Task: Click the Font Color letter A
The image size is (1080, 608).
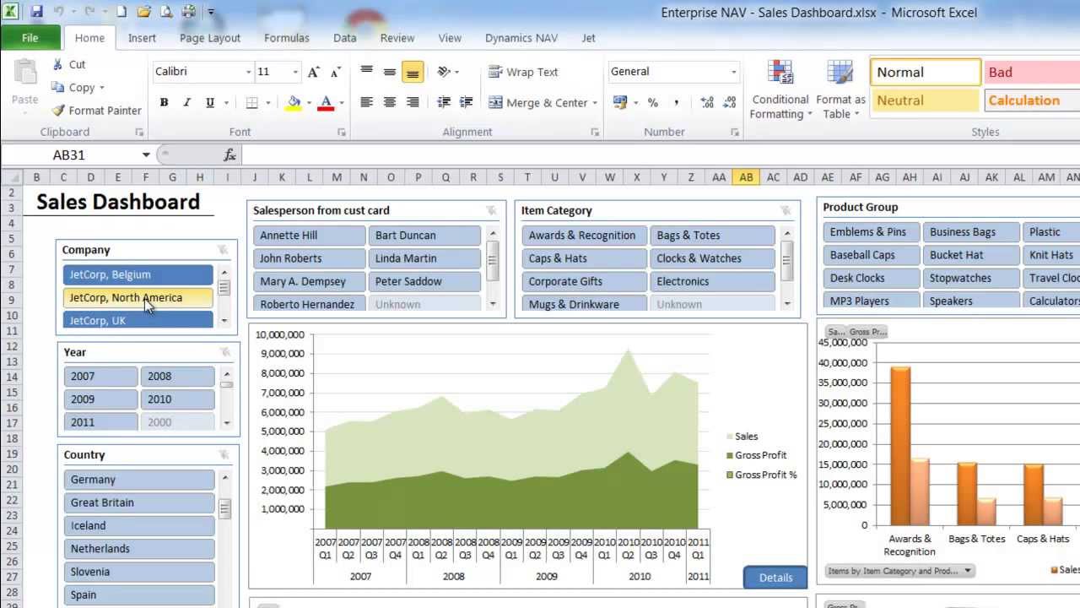Action: tap(327, 103)
